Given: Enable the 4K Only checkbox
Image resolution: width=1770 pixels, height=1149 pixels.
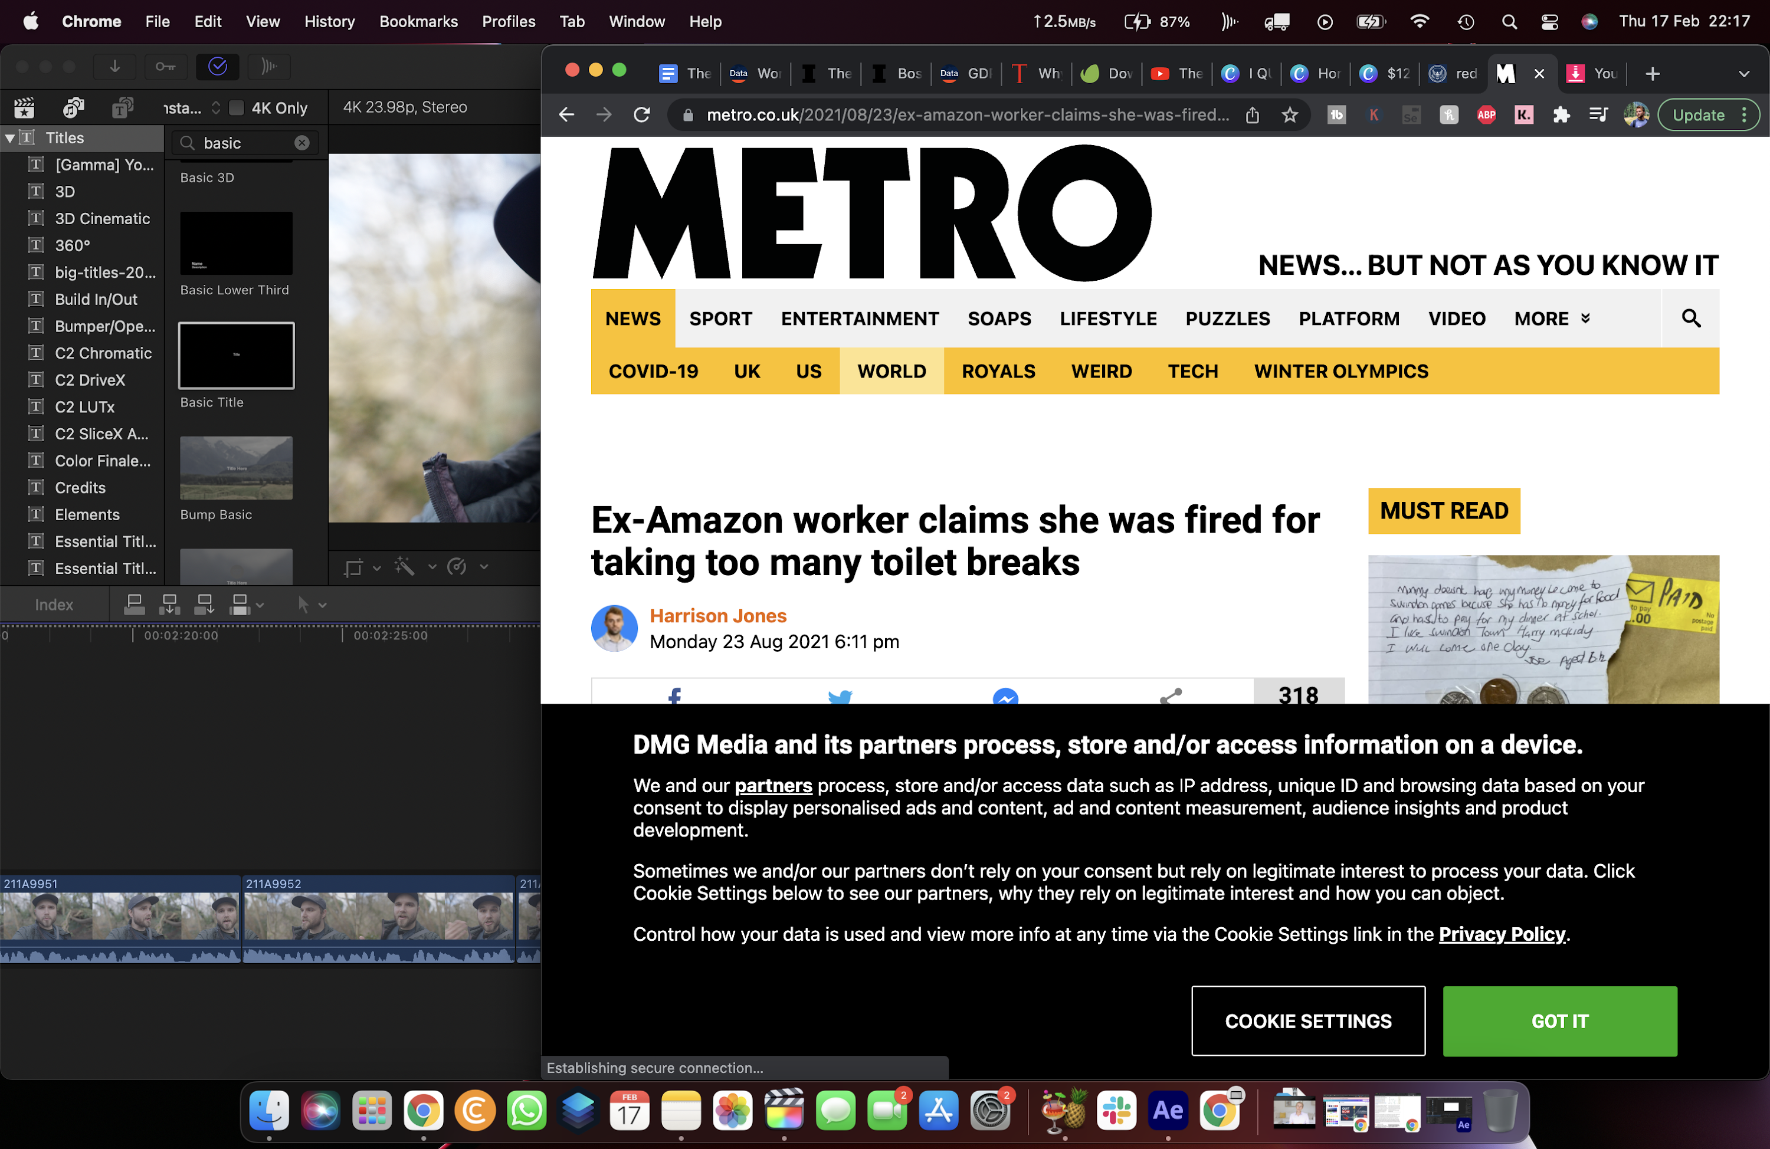Looking at the screenshot, I should (x=236, y=108).
